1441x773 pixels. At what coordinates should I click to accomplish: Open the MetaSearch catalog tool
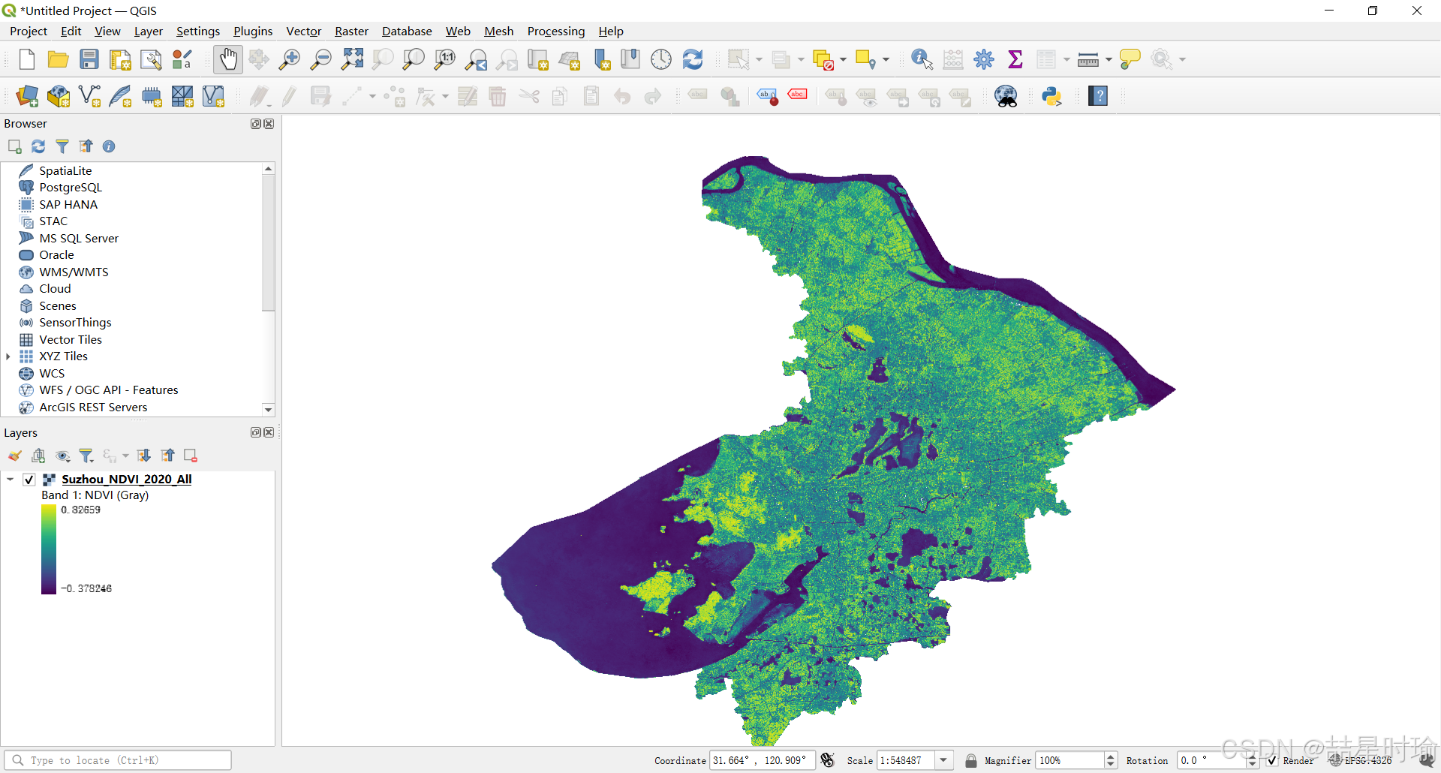point(1006,96)
